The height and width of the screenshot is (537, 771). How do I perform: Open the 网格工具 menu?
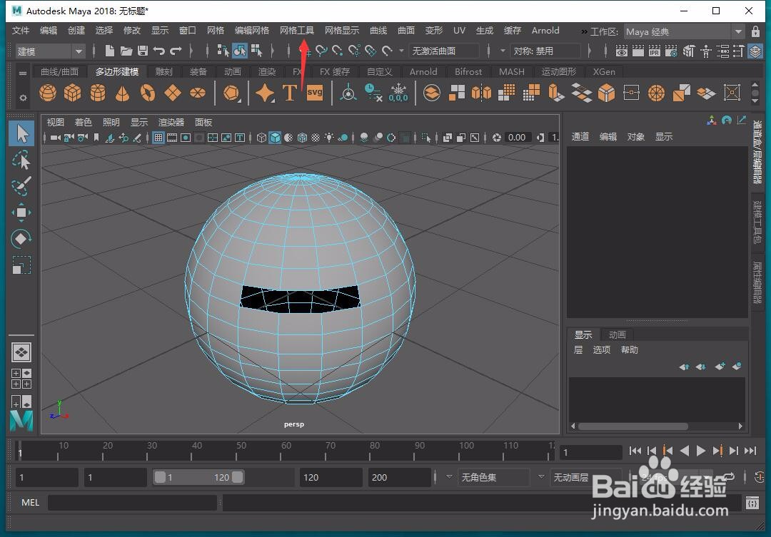296,30
